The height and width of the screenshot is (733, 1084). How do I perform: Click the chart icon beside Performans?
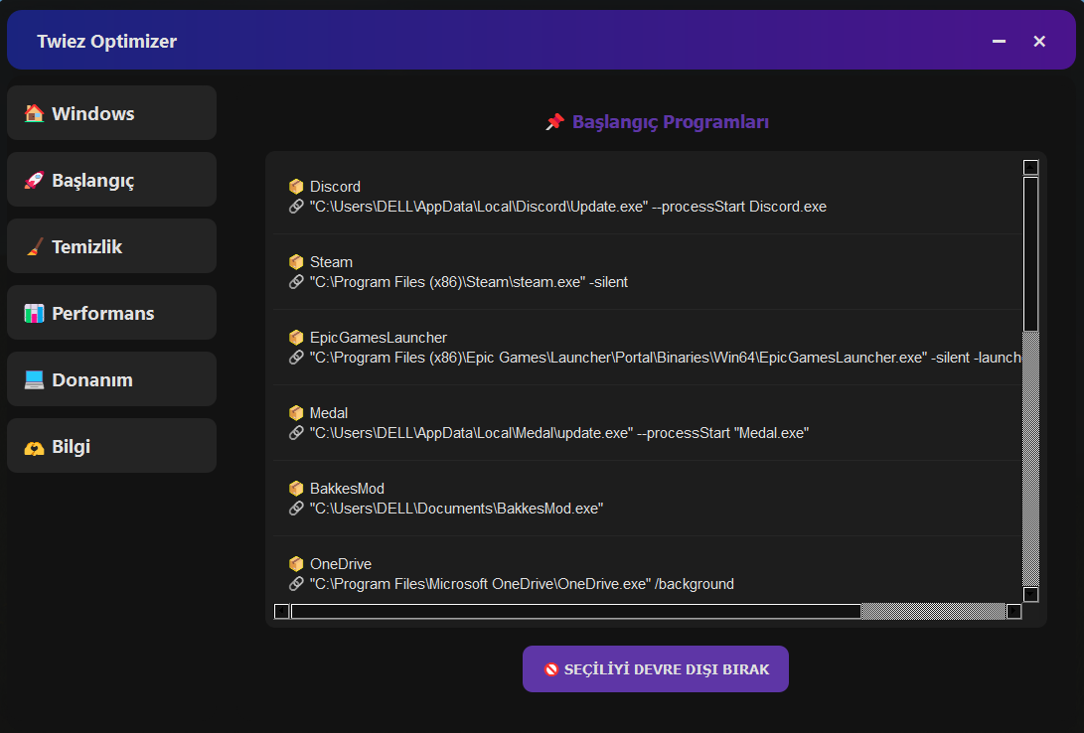(34, 313)
